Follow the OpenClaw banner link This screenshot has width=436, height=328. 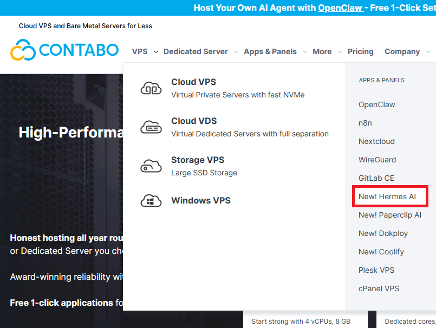(x=341, y=8)
